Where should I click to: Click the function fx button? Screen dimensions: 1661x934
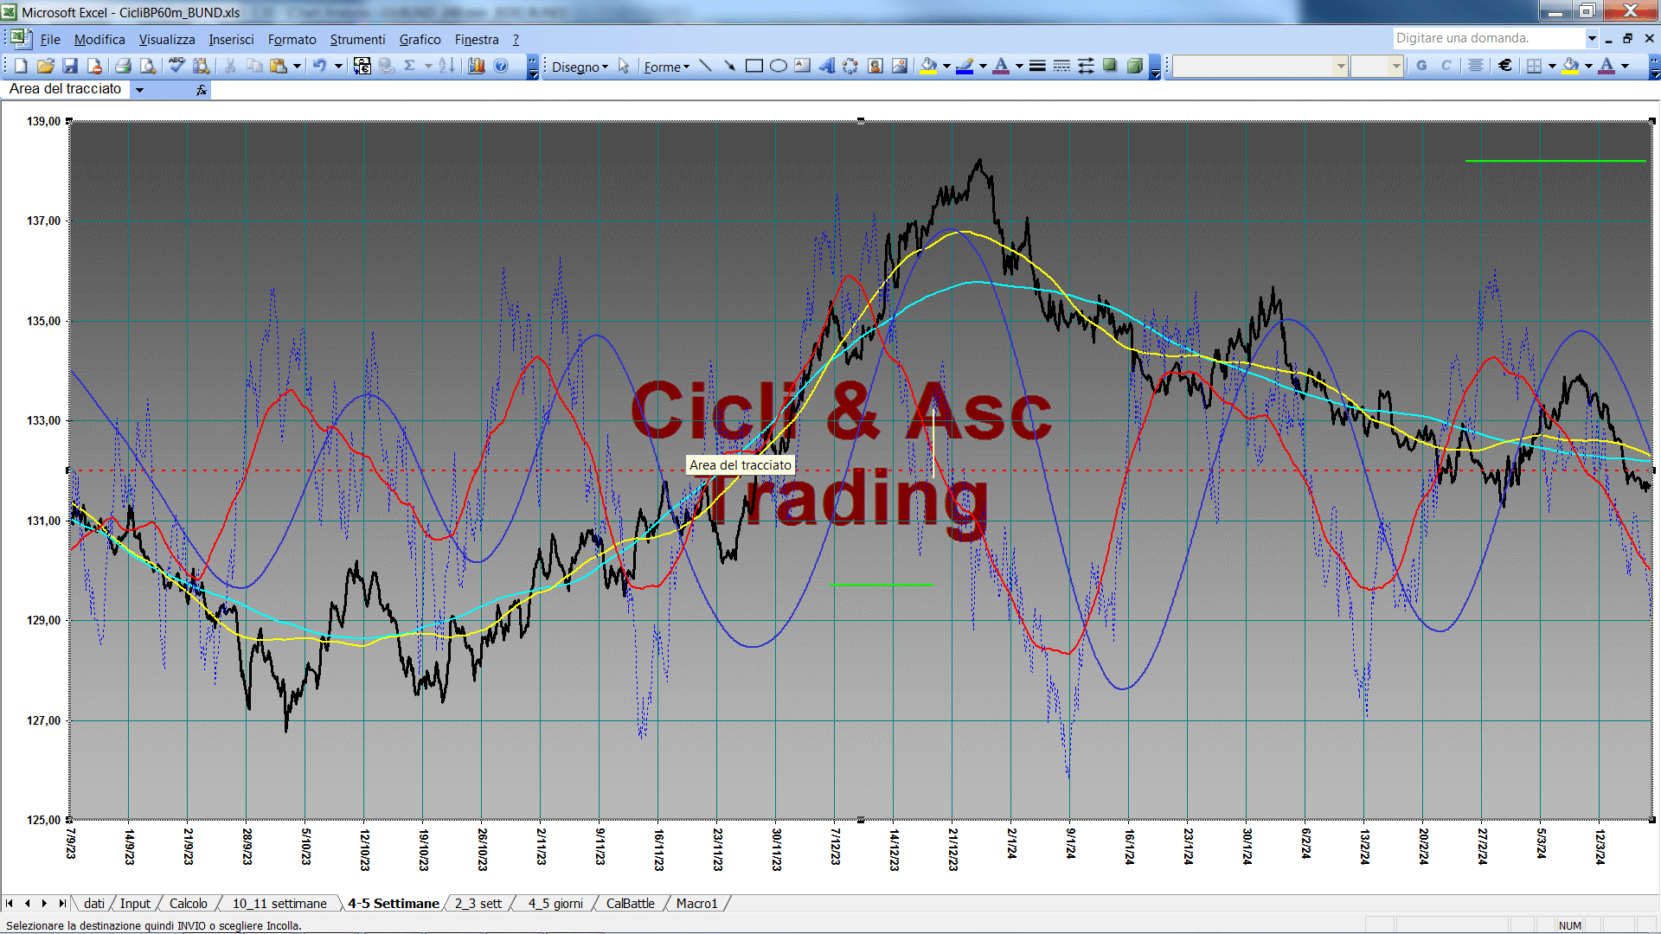click(202, 89)
